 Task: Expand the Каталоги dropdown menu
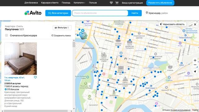click(79, 3)
